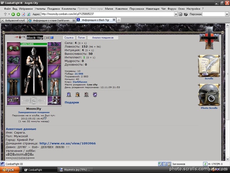This screenshot has width=230, height=173.
Task: Open the Файл menu
Action: pyautogui.click(x=7, y=9)
